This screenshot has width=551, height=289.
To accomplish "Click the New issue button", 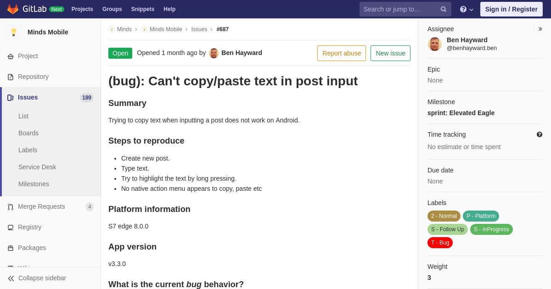I will (x=390, y=53).
